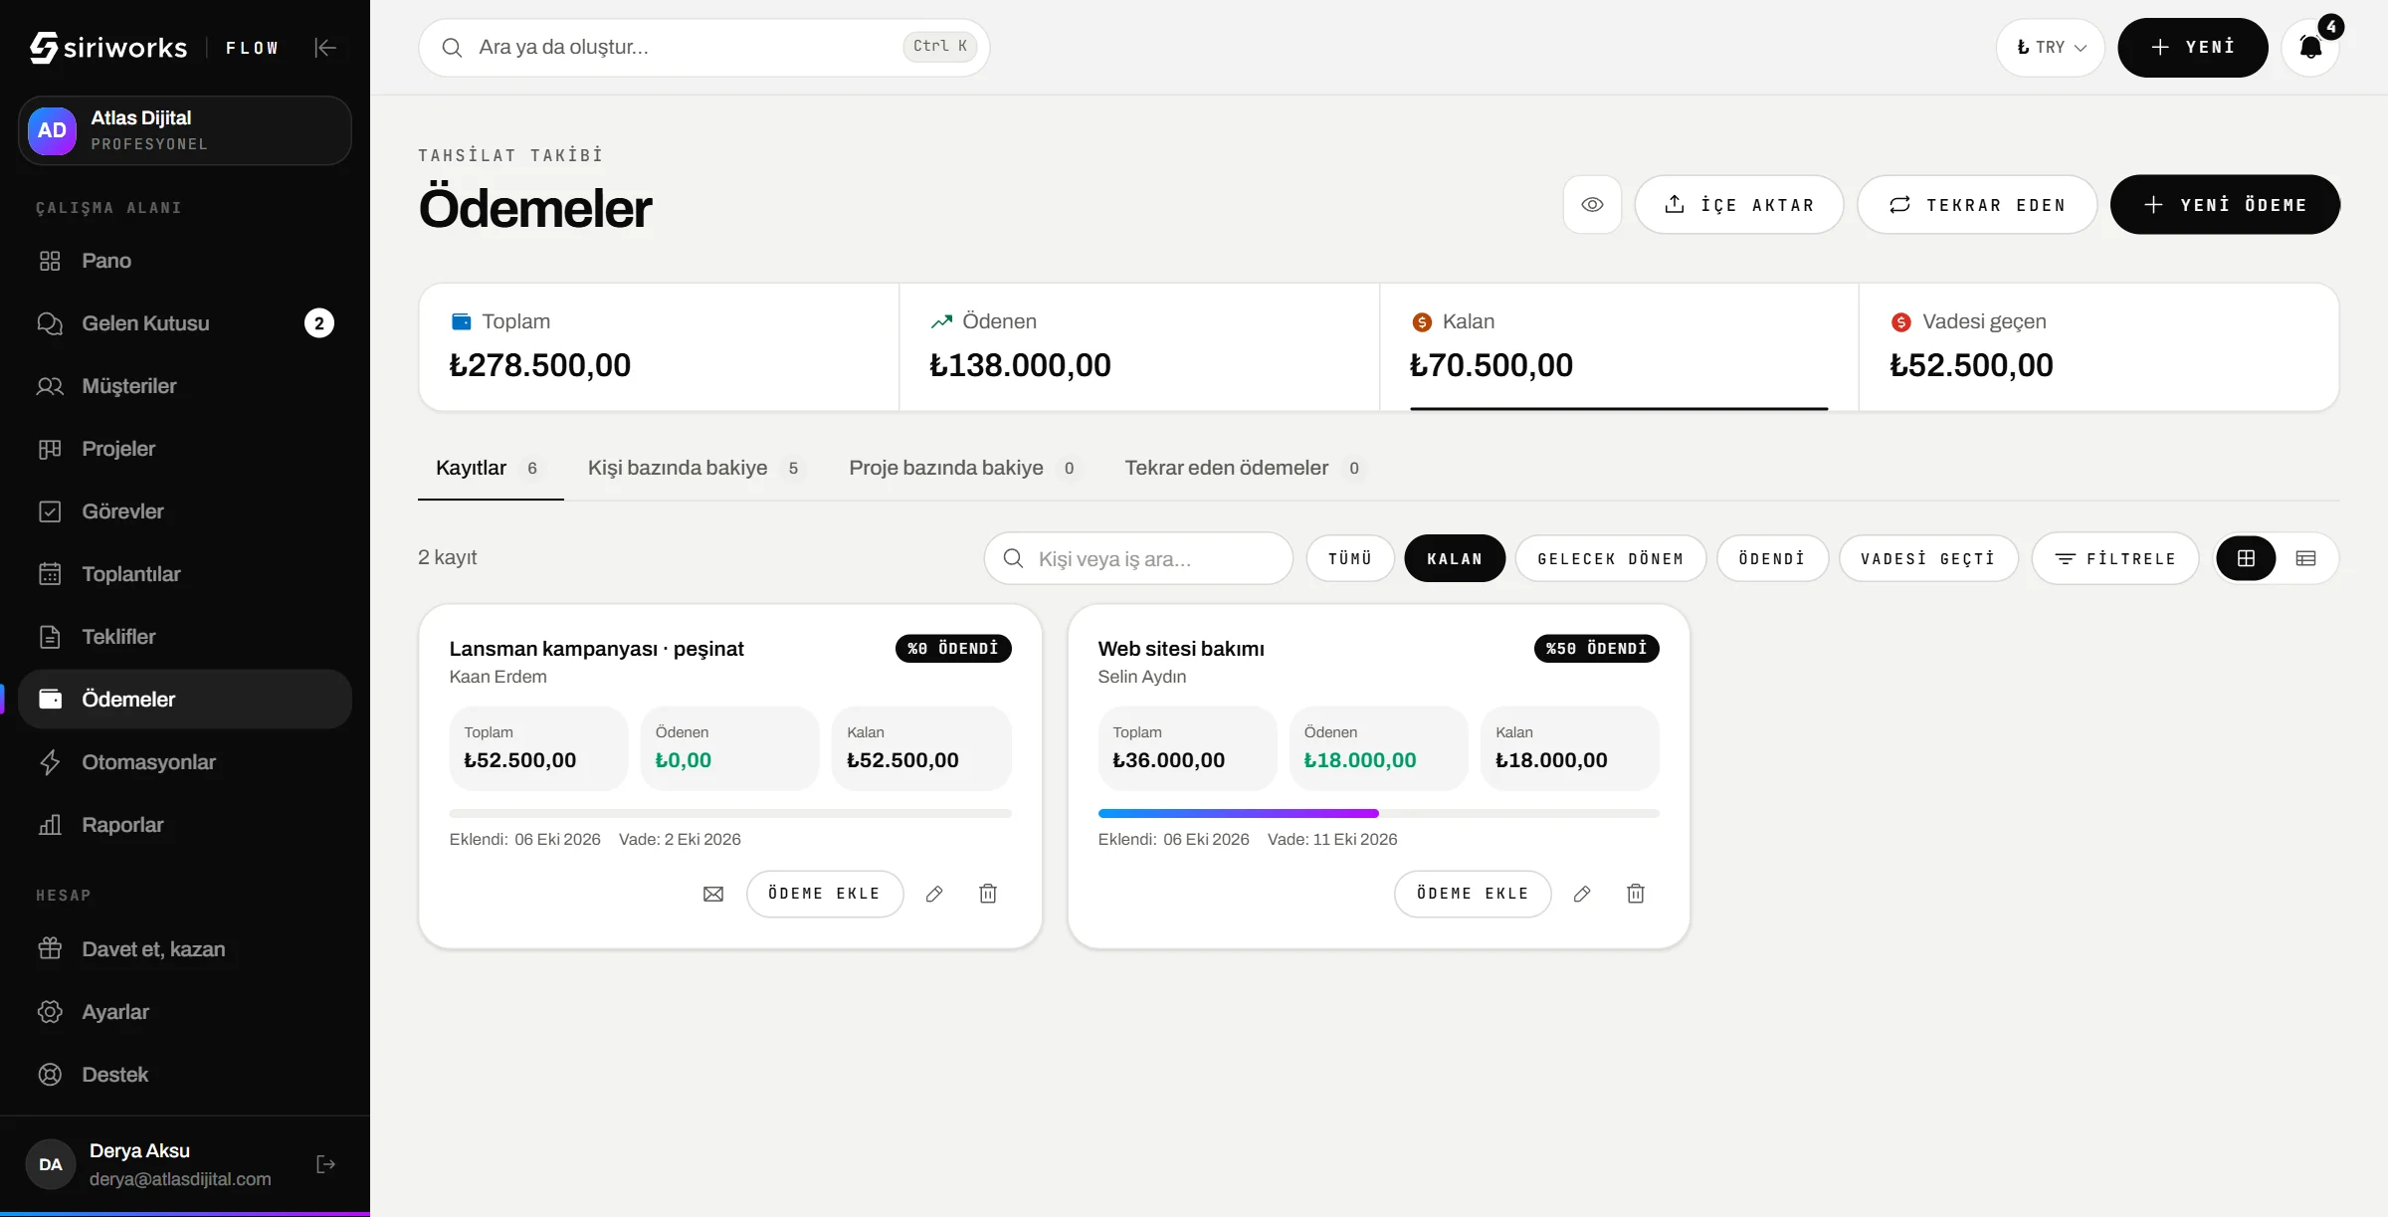Viewport: 2388px width, 1217px height.
Task: Open Pano in the sidebar
Action: (185, 261)
